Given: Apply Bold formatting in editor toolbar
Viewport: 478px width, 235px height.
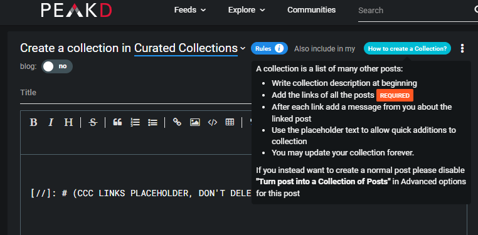Looking at the screenshot, I should pyautogui.click(x=33, y=122).
